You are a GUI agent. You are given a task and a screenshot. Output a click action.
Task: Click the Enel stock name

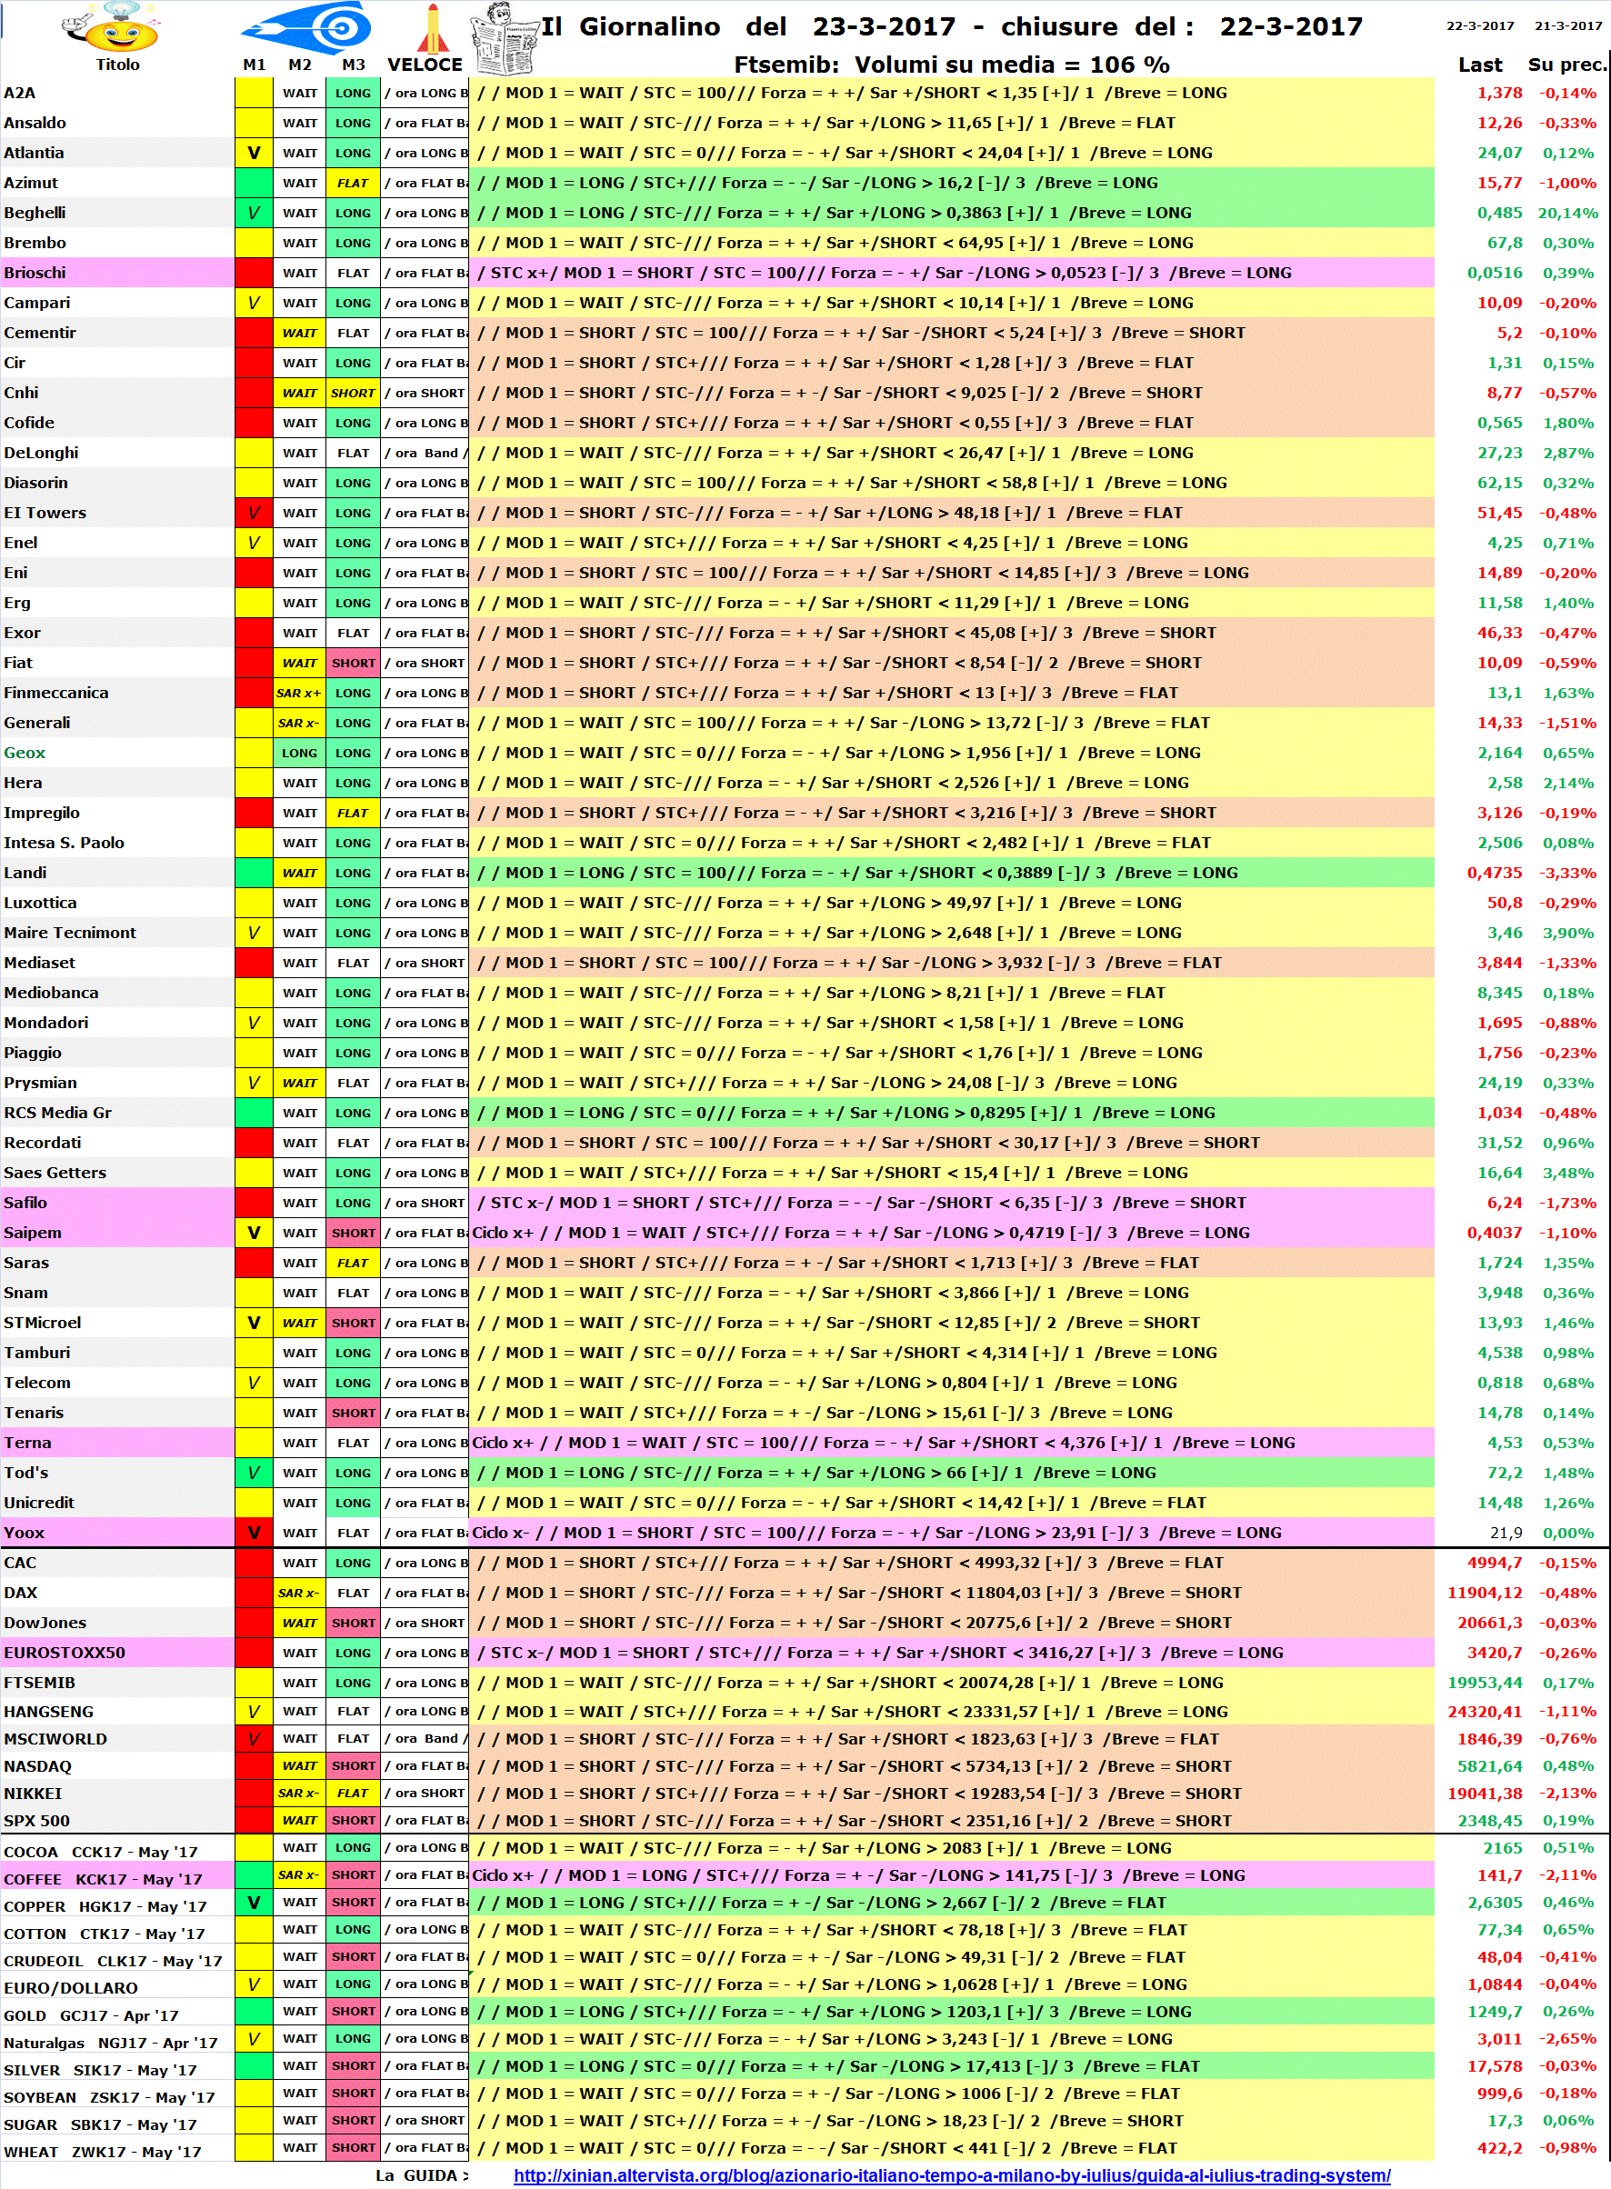(21, 543)
